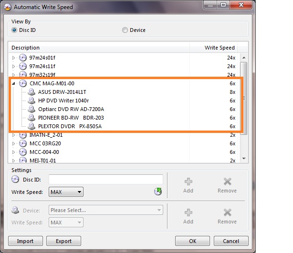The image size is (293, 253).
Task: Click the vertical scrollbar thumb in list
Action: click(x=244, y=98)
